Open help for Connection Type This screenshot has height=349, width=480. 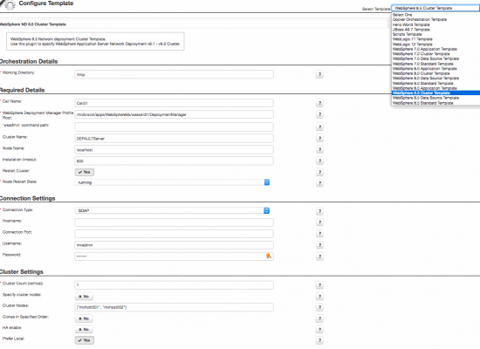click(x=319, y=211)
